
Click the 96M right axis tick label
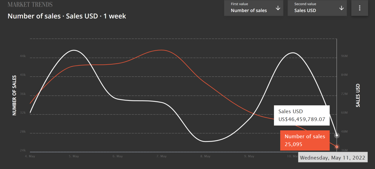click(x=344, y=56)
